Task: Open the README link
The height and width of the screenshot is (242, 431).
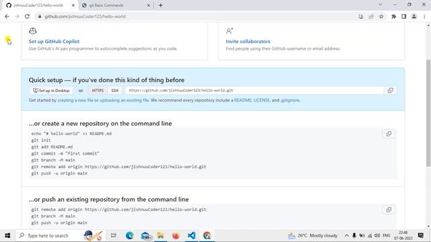Action: click(242, 100)
